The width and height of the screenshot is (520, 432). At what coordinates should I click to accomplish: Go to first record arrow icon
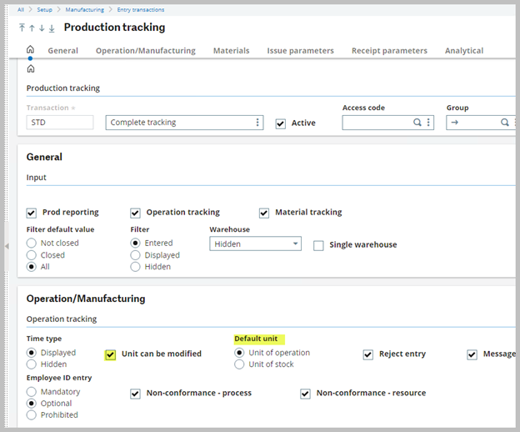(22, 28)
